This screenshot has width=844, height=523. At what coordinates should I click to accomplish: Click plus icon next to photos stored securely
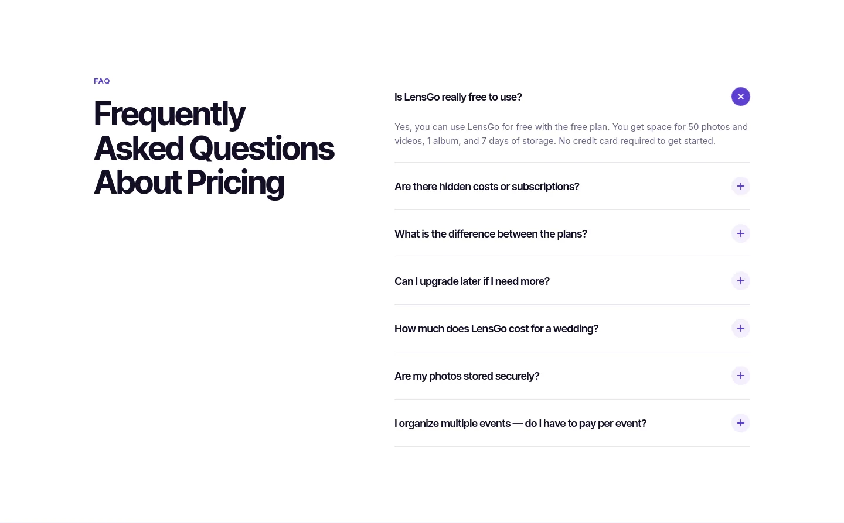tap(741, 376)
